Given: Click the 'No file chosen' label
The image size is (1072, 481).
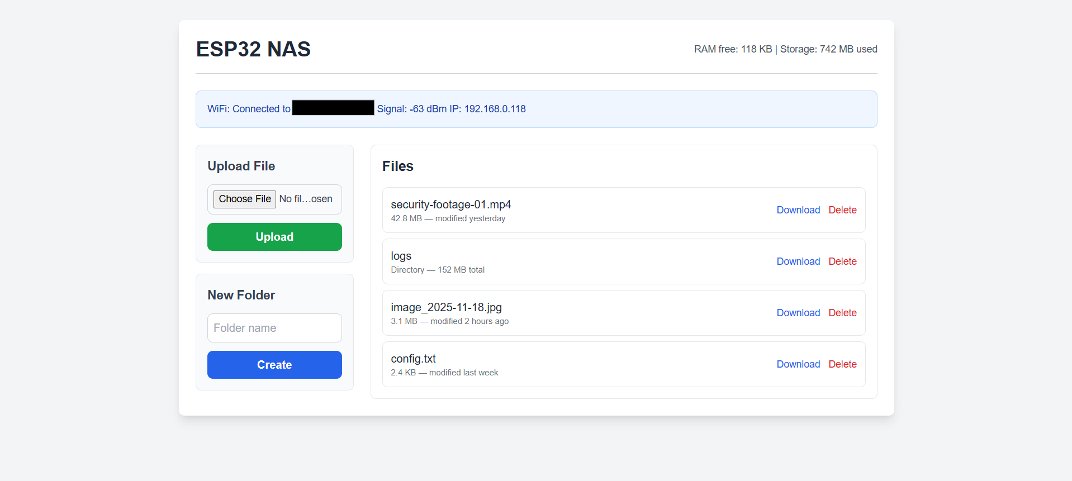Looking at the screenshot, I should pos(306,199).
